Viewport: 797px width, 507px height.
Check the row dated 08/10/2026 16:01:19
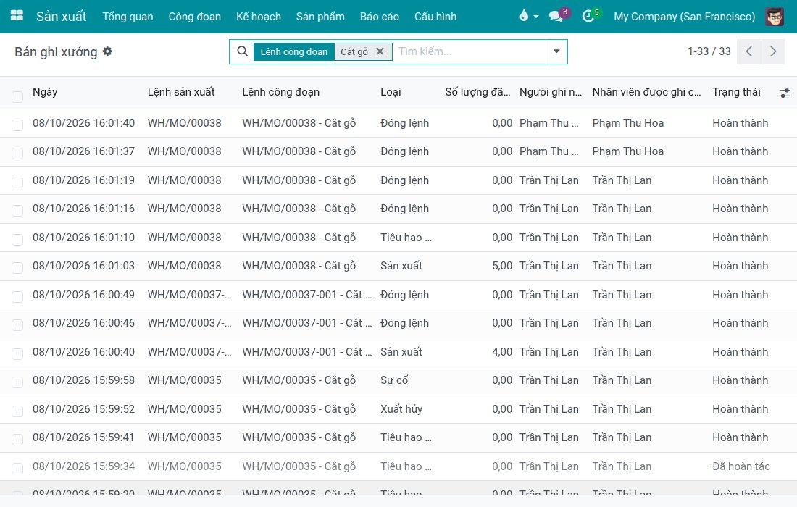17,182
